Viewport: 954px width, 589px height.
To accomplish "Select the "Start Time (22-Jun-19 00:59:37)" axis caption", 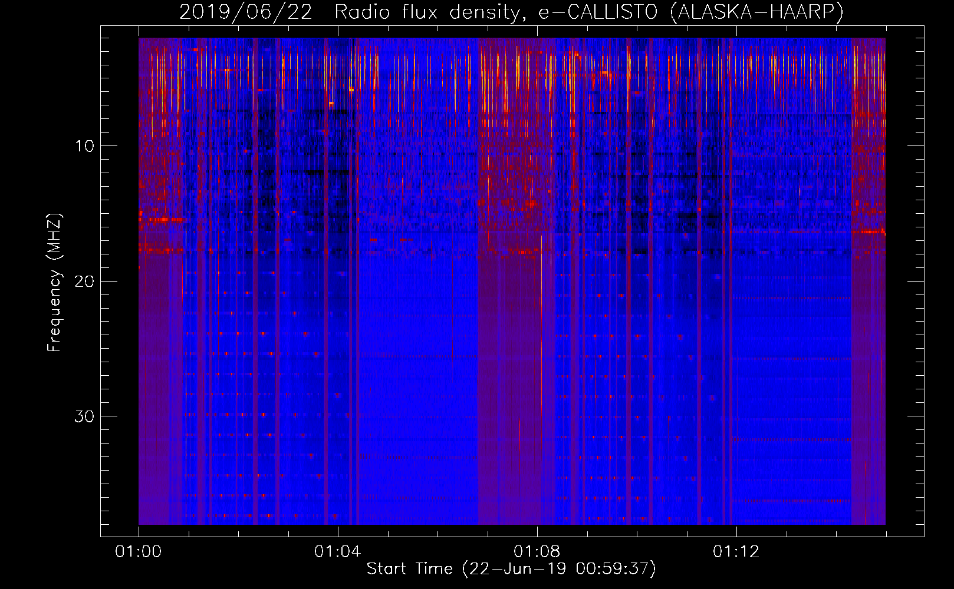I will (511, 569).
